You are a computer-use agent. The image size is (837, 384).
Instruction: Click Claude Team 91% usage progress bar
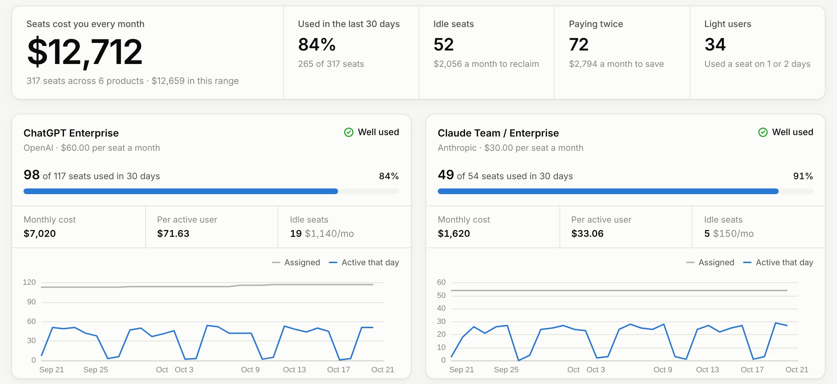click(626, 191)
